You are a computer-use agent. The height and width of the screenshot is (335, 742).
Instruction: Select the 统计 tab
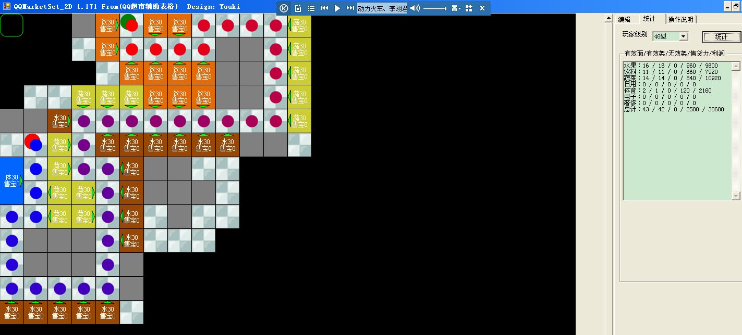[650, 19]
